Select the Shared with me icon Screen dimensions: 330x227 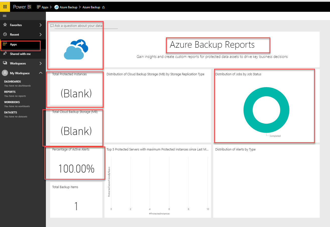click(5, 54)
